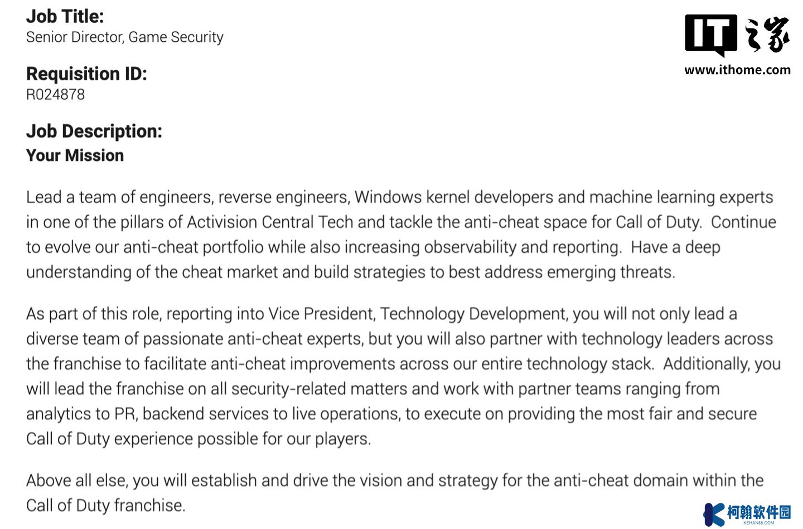Click the blue K logo icon

(x=714, y=514)
